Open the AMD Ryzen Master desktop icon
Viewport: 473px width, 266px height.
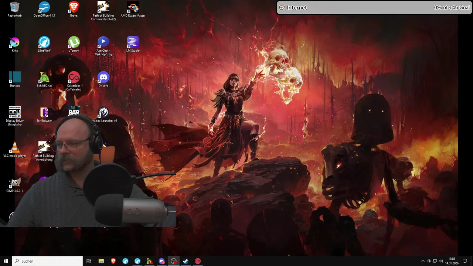133,10
